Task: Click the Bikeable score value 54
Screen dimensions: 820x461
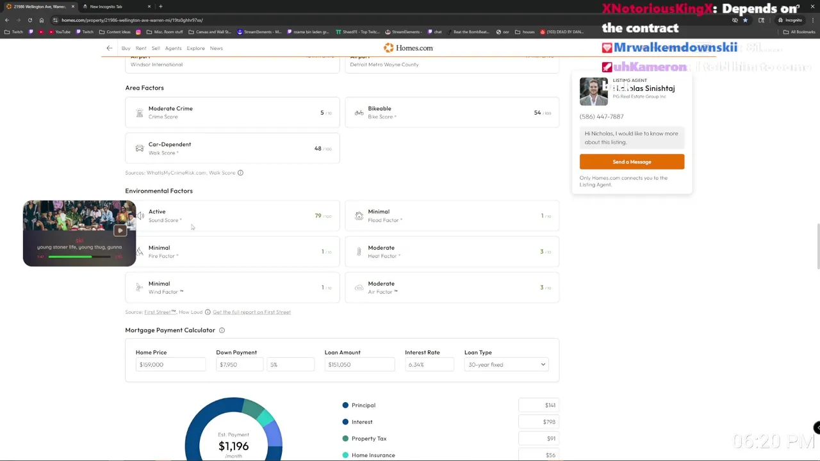Action: (537, 113)
